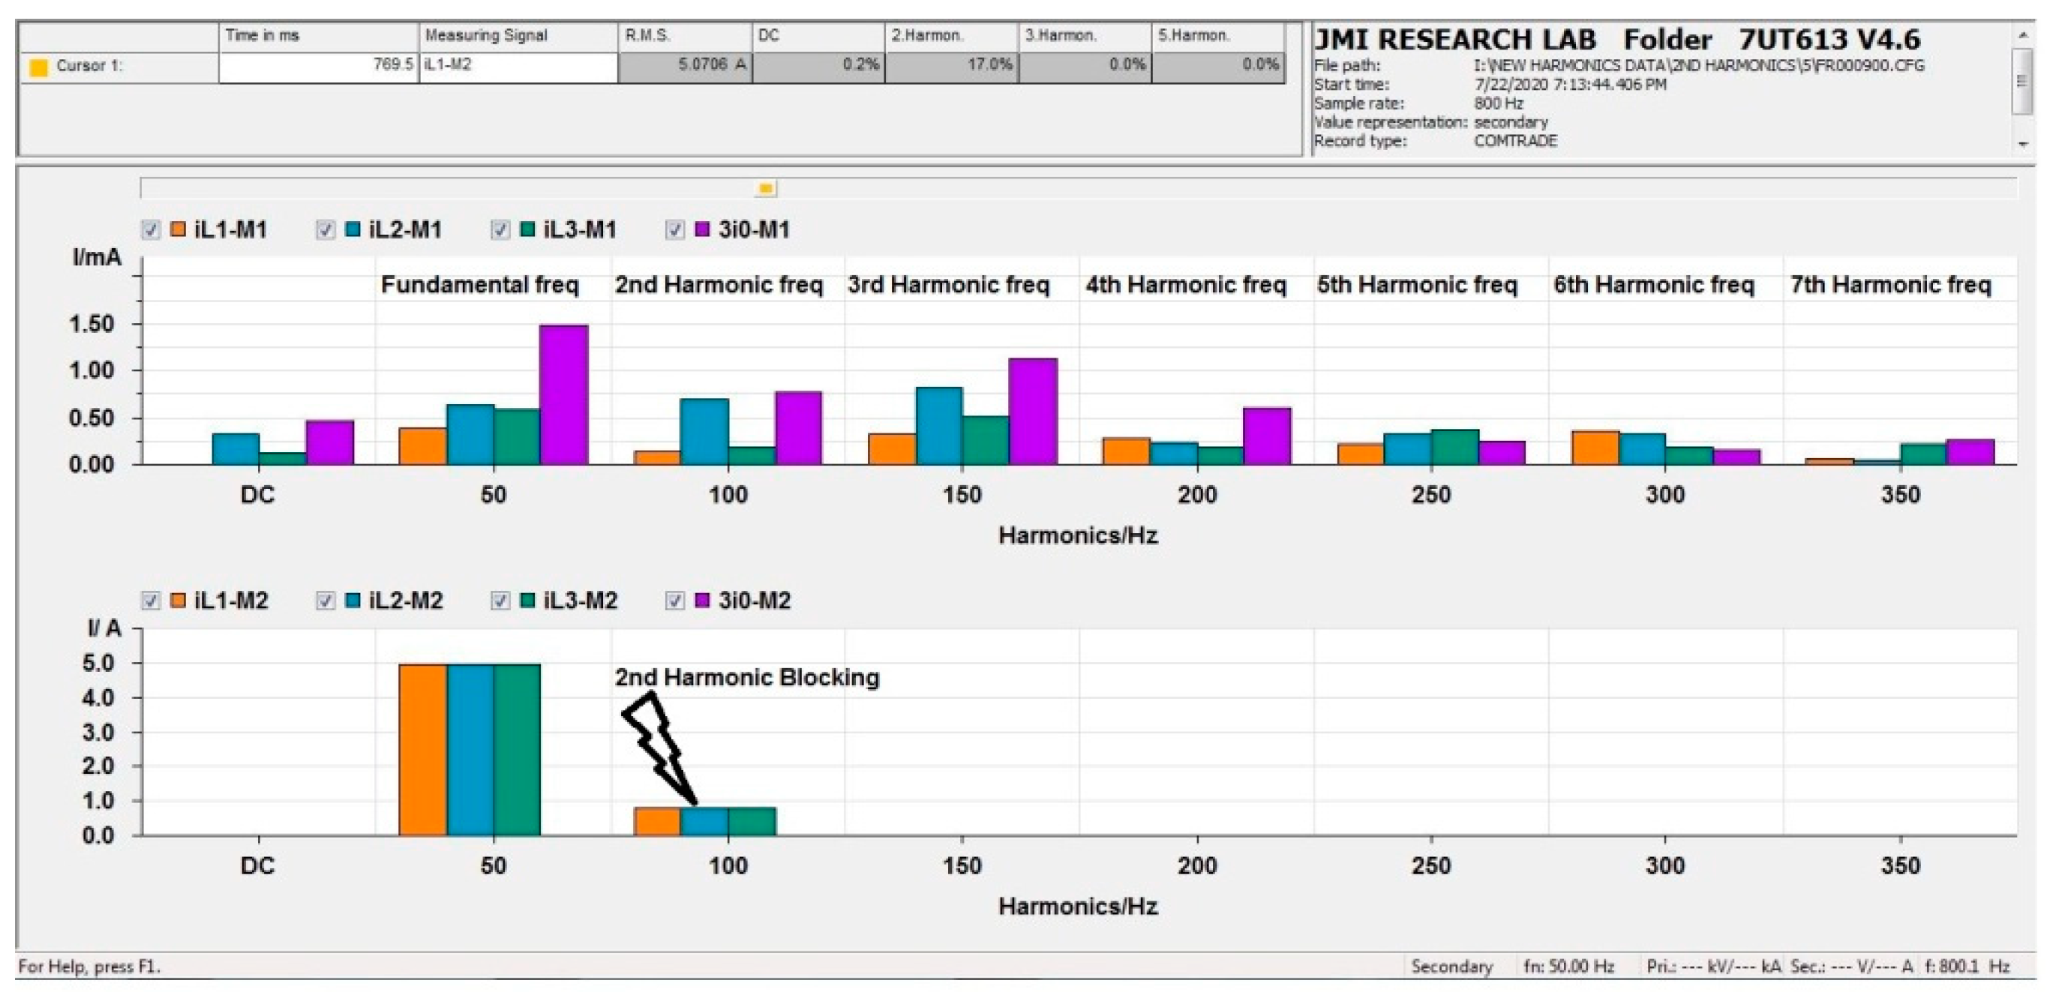Uncheck the iL1-M2 signal checkbox
The image size is (2050, 1001).
point(151,601)
